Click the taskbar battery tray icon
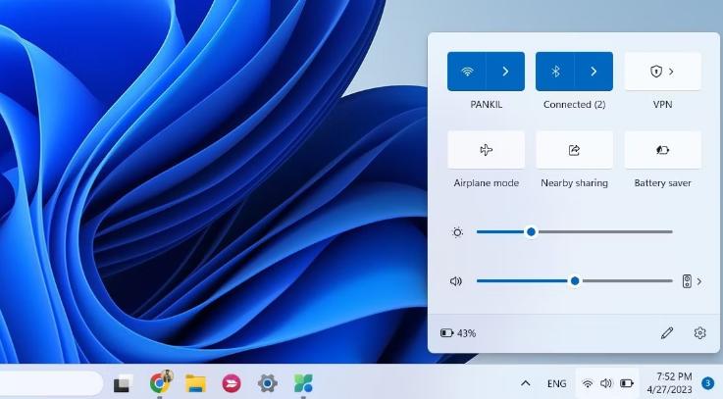This screenshot has height=399, width=723. tap(627, 383)
